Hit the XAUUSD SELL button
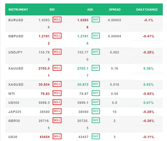This screenshot has height=141, width=167. [x=57, y=68]
